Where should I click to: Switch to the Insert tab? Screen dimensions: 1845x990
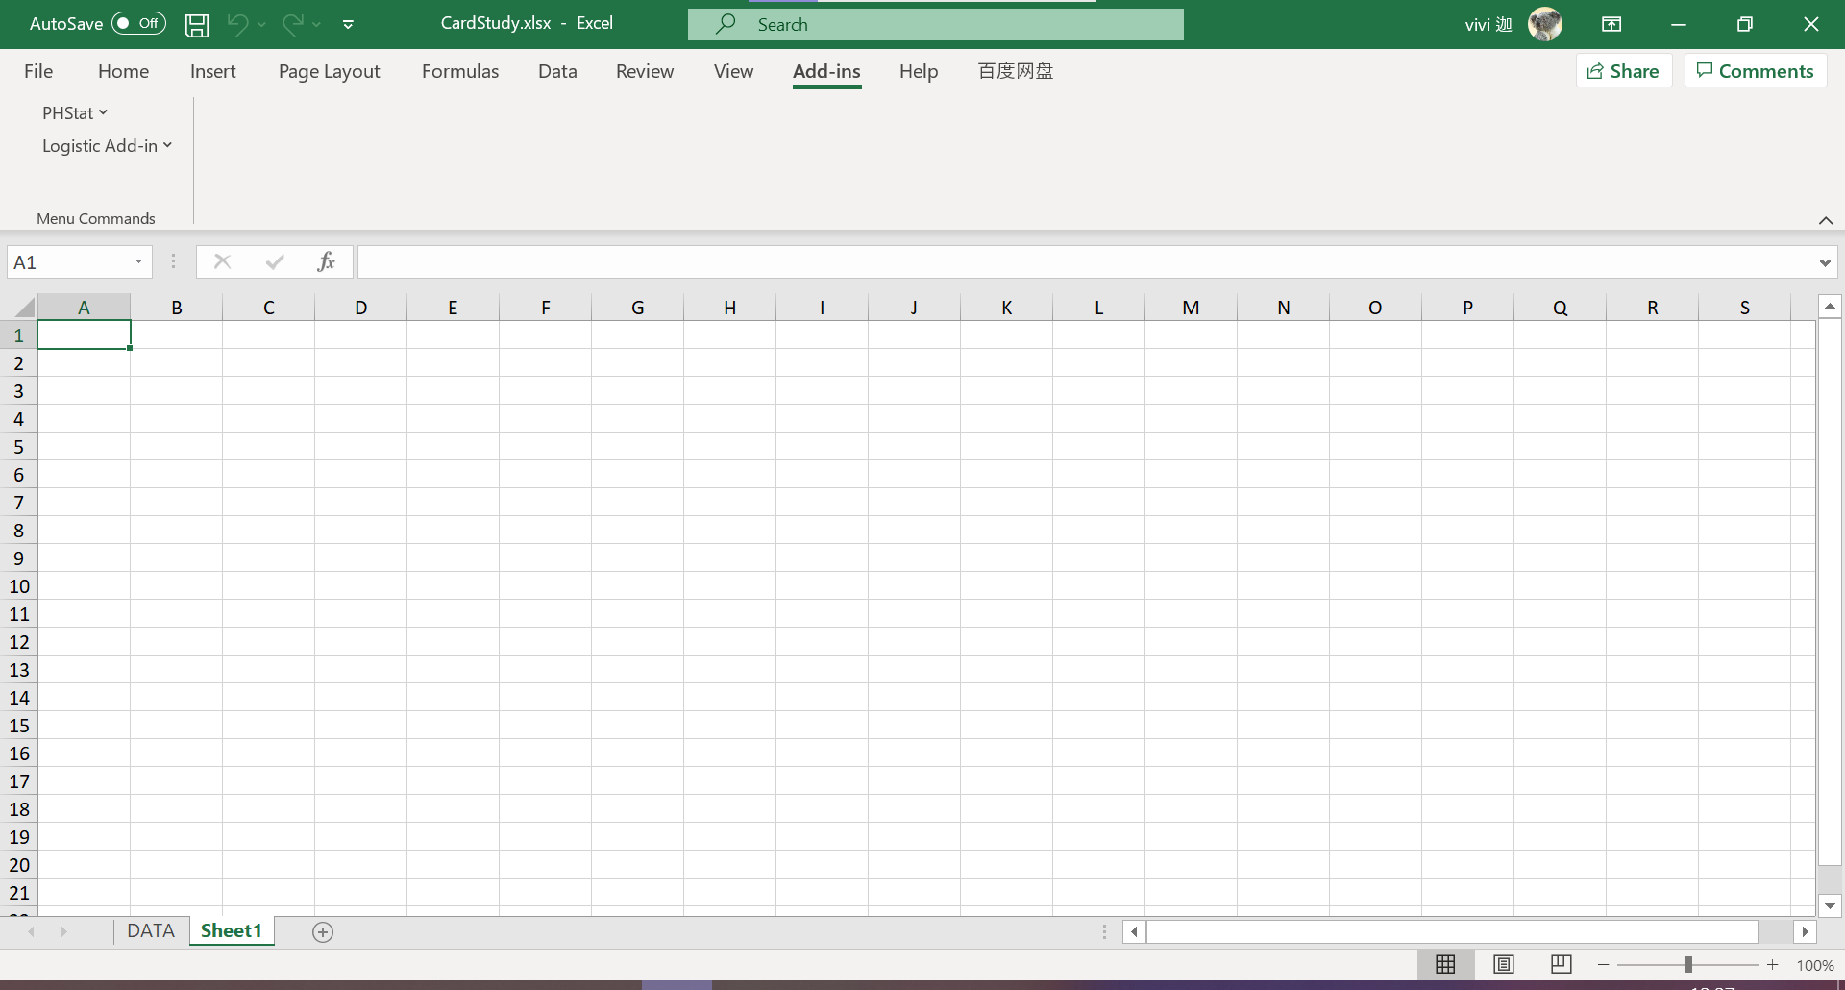[x=212, y=71]
